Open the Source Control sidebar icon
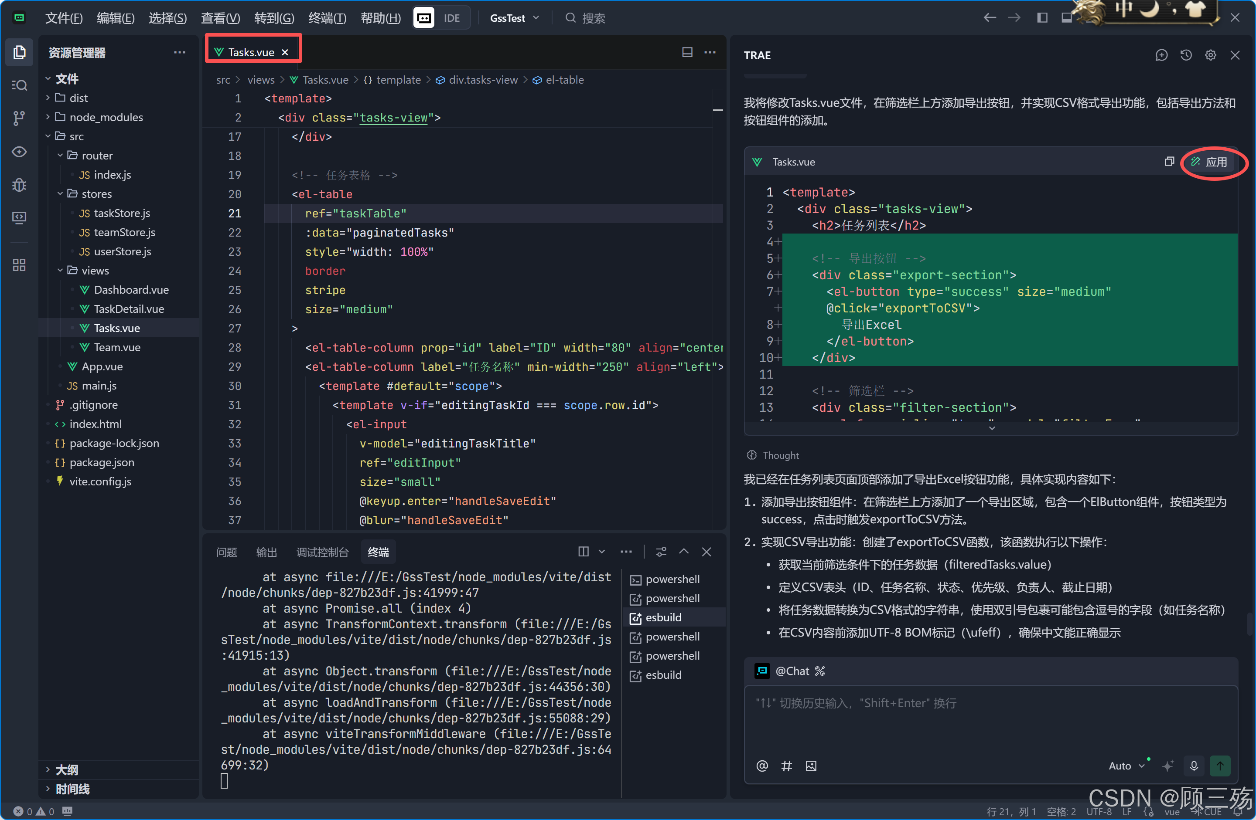This screenshot has height=820, width=1256. [x=19, y=118]
